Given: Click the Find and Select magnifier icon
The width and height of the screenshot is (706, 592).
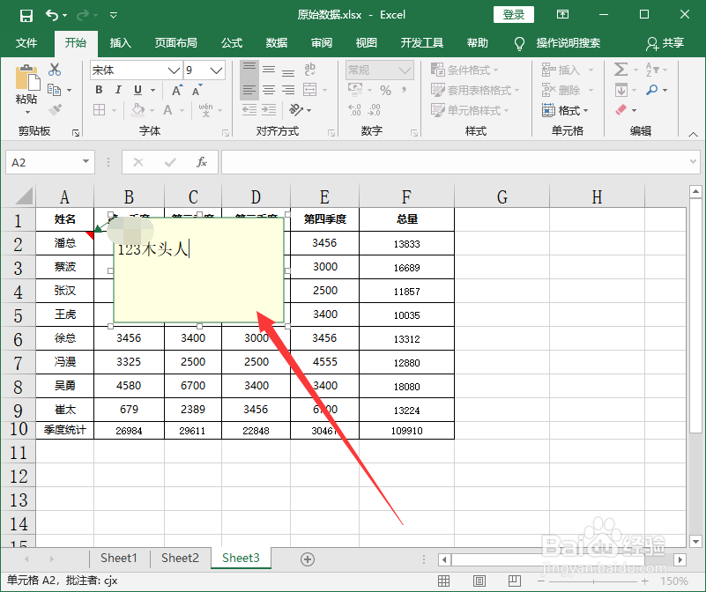Looking at the screenshot, I should click(651, 90).
